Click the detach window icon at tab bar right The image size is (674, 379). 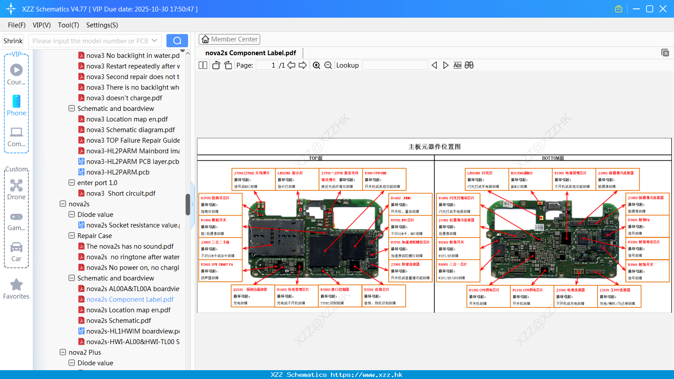point(665,53)
